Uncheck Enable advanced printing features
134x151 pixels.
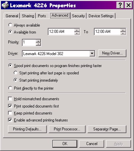click(x=10, y=120)
